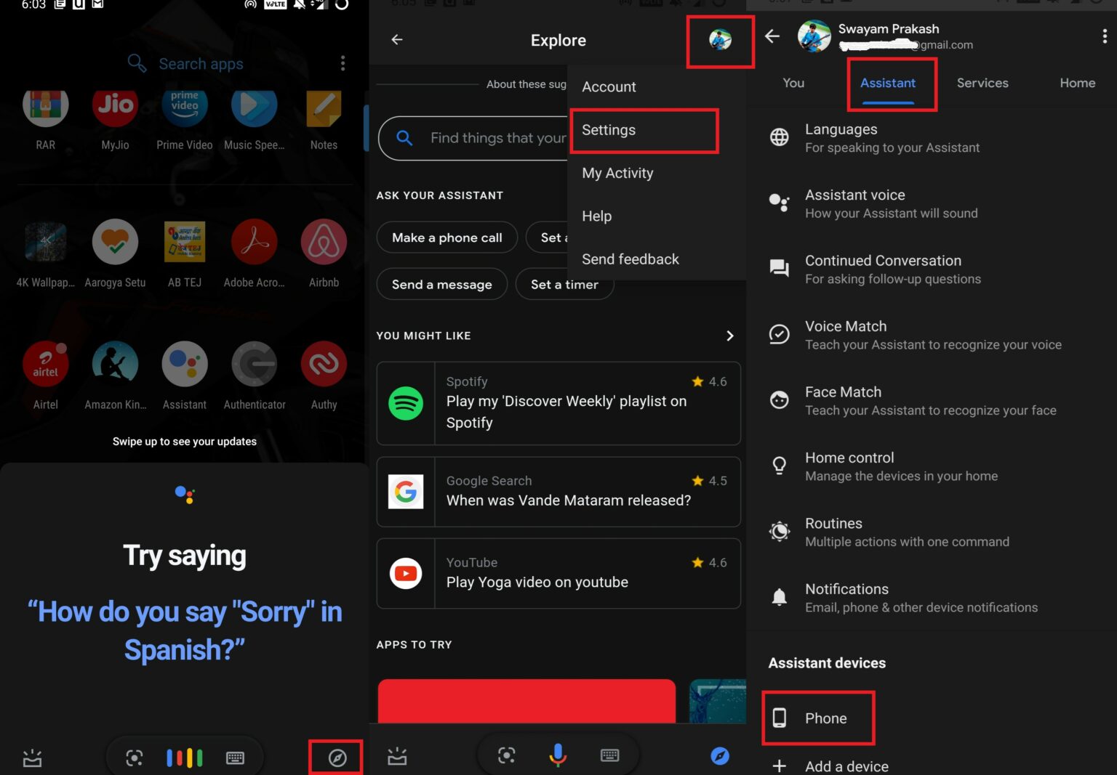This screenshot has width=1117, height=775.
Task: Expand the You Might Like section chevron
Action: pyautogui.click(x=730, y=336)
